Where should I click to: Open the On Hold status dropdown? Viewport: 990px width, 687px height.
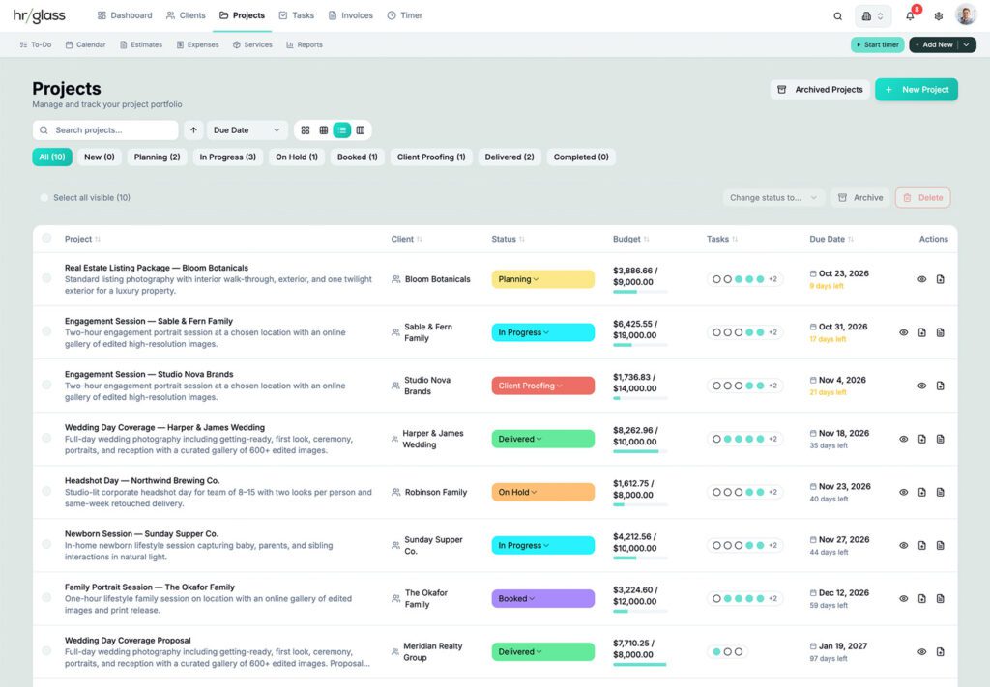543,492
